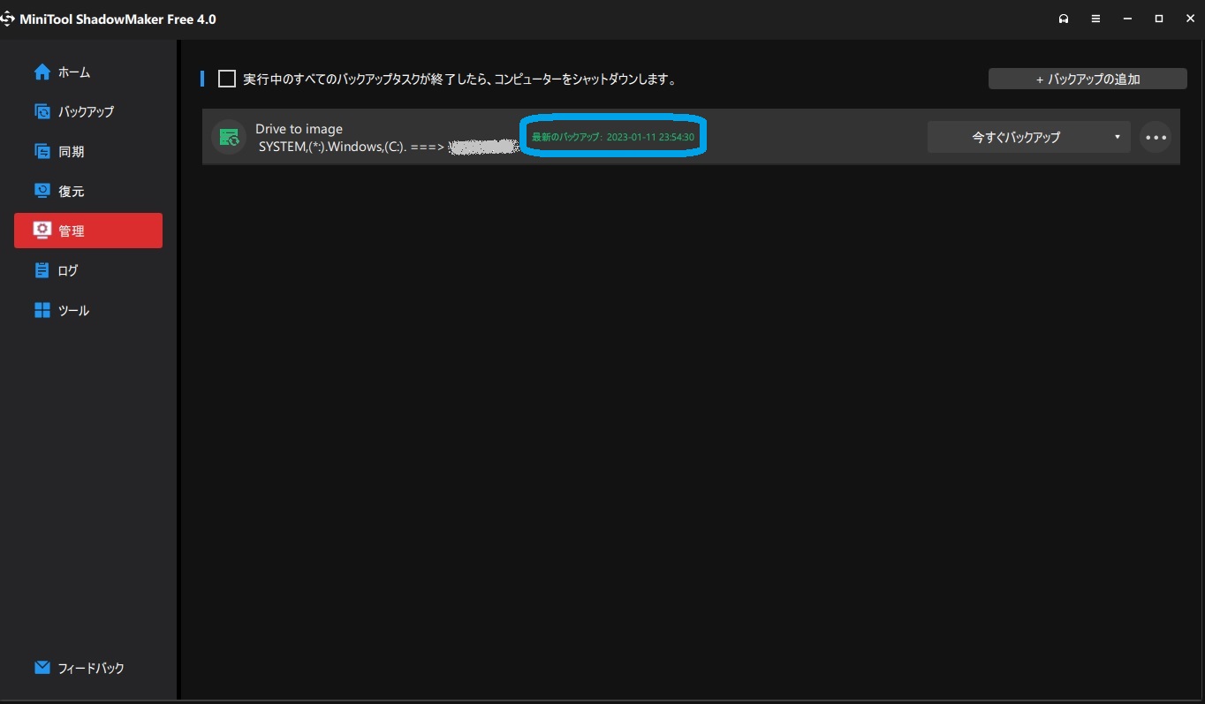Expand the 今すぐバックアップ dropdown arrow
The image size is (1205, 704).
click(1118, 137)
